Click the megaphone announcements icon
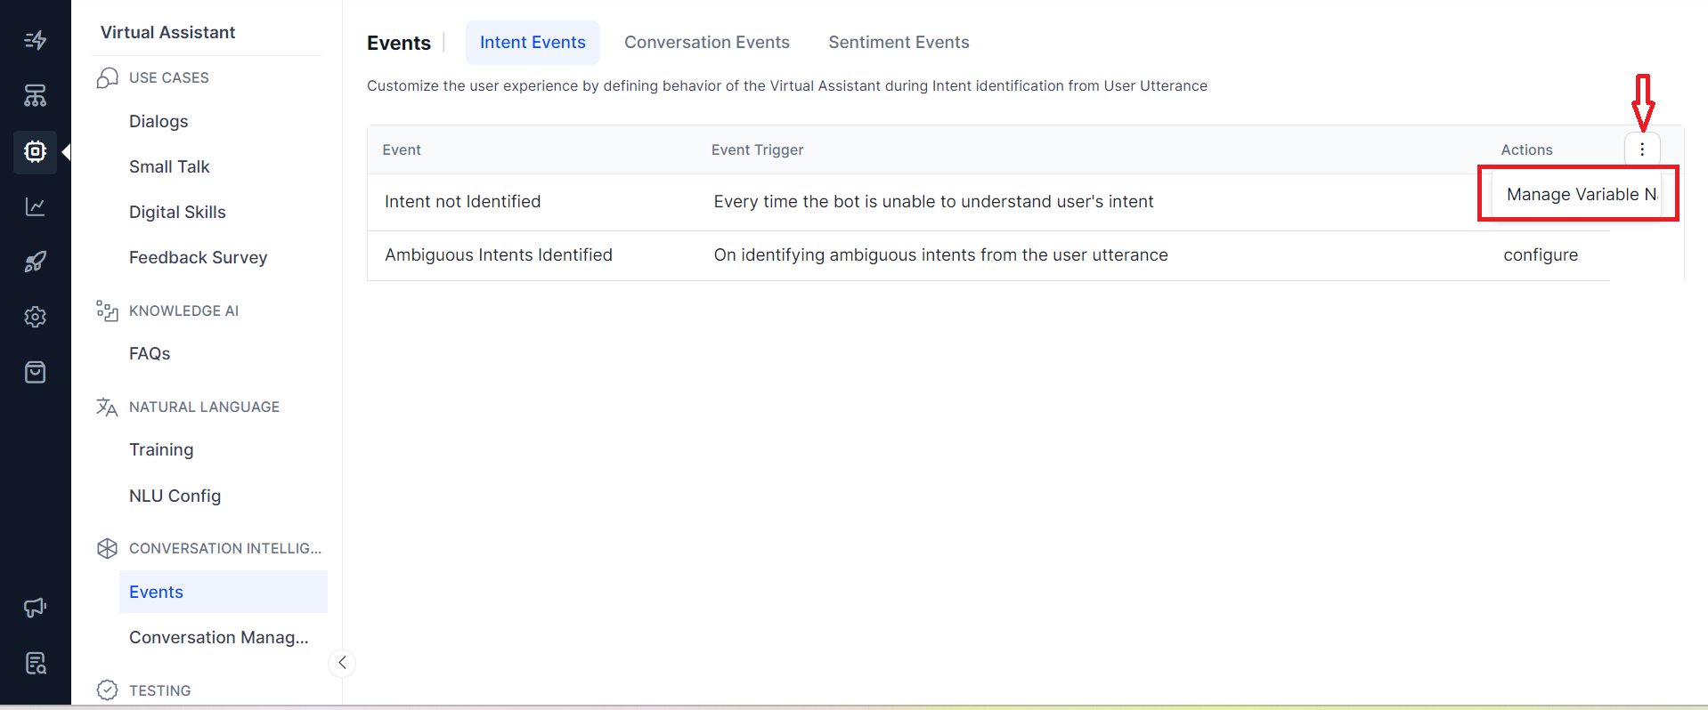The image size is (1708, 710). pos(35,608)
